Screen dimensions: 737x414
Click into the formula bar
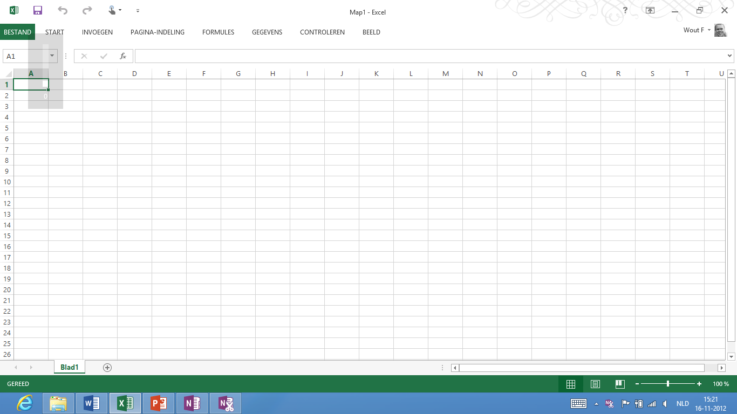click(x=430, y=56)
